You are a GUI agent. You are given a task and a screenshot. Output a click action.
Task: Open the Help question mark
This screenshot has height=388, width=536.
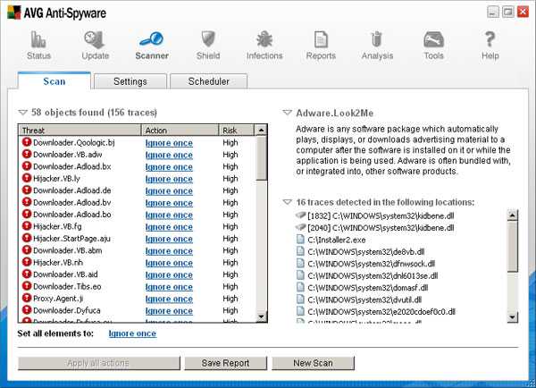coord(490,39)
